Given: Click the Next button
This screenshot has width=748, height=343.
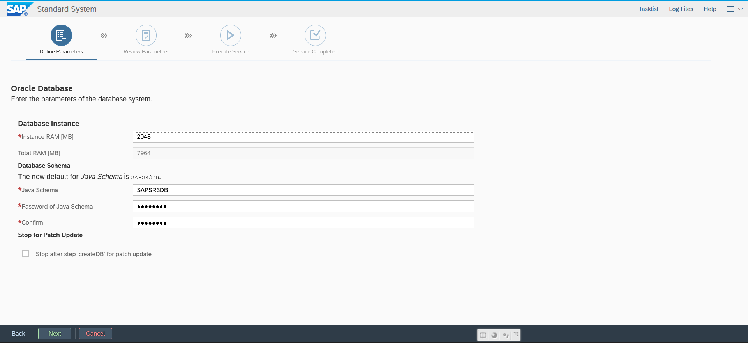Looking at the screenshot, I should tap(55, 334).
